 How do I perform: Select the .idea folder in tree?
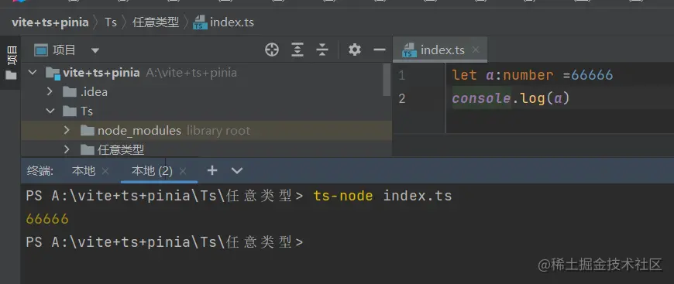click(x=85, y=92)
